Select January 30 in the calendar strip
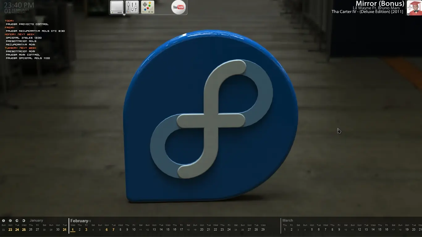 point(58,230)
